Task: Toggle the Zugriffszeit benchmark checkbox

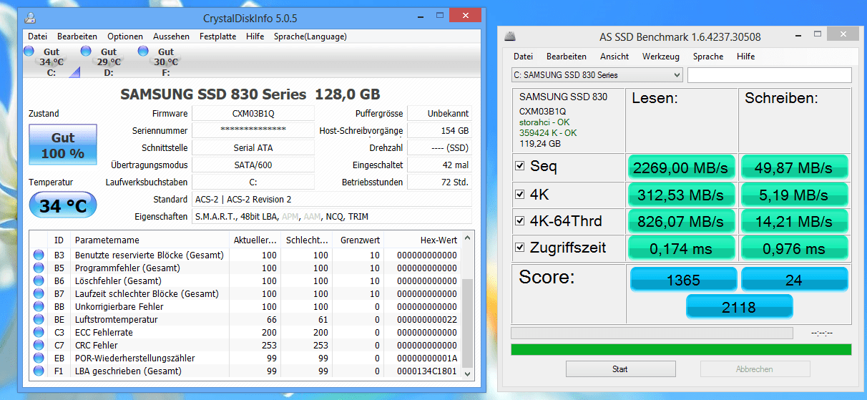Action: [x=520, y=248]
